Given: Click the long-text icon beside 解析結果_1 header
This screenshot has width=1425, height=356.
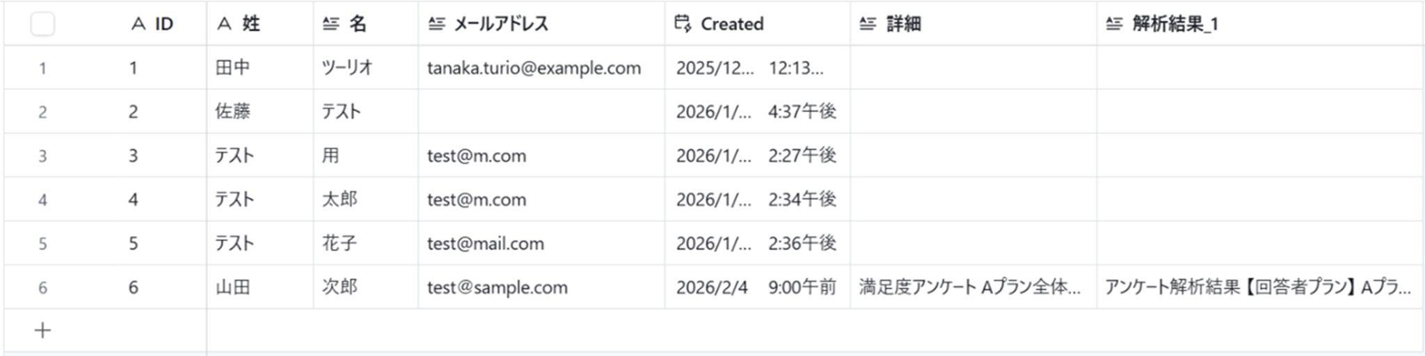Looking at the screenshot, I should click(1114, 24).
